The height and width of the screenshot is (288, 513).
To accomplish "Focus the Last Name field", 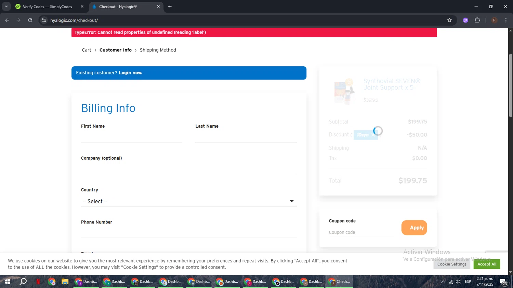I will (x=246, y=136).
